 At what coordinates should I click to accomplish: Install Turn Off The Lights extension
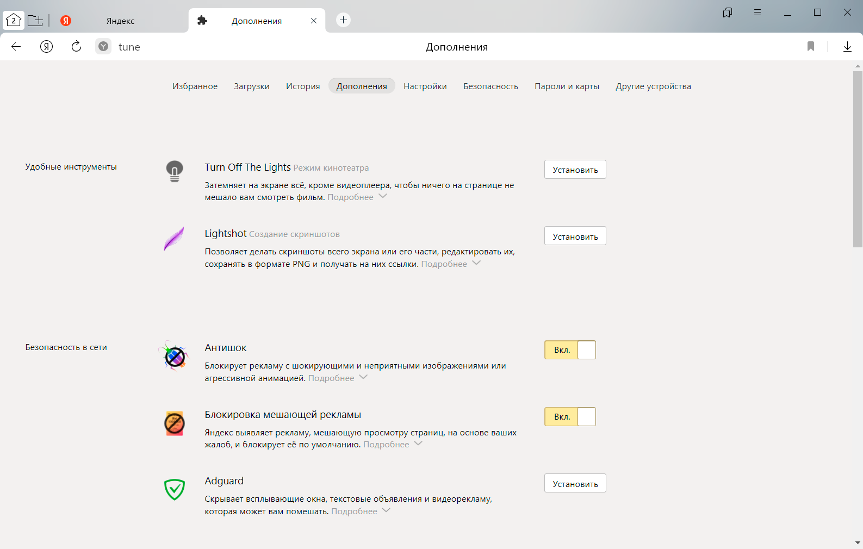click(575, 170)
